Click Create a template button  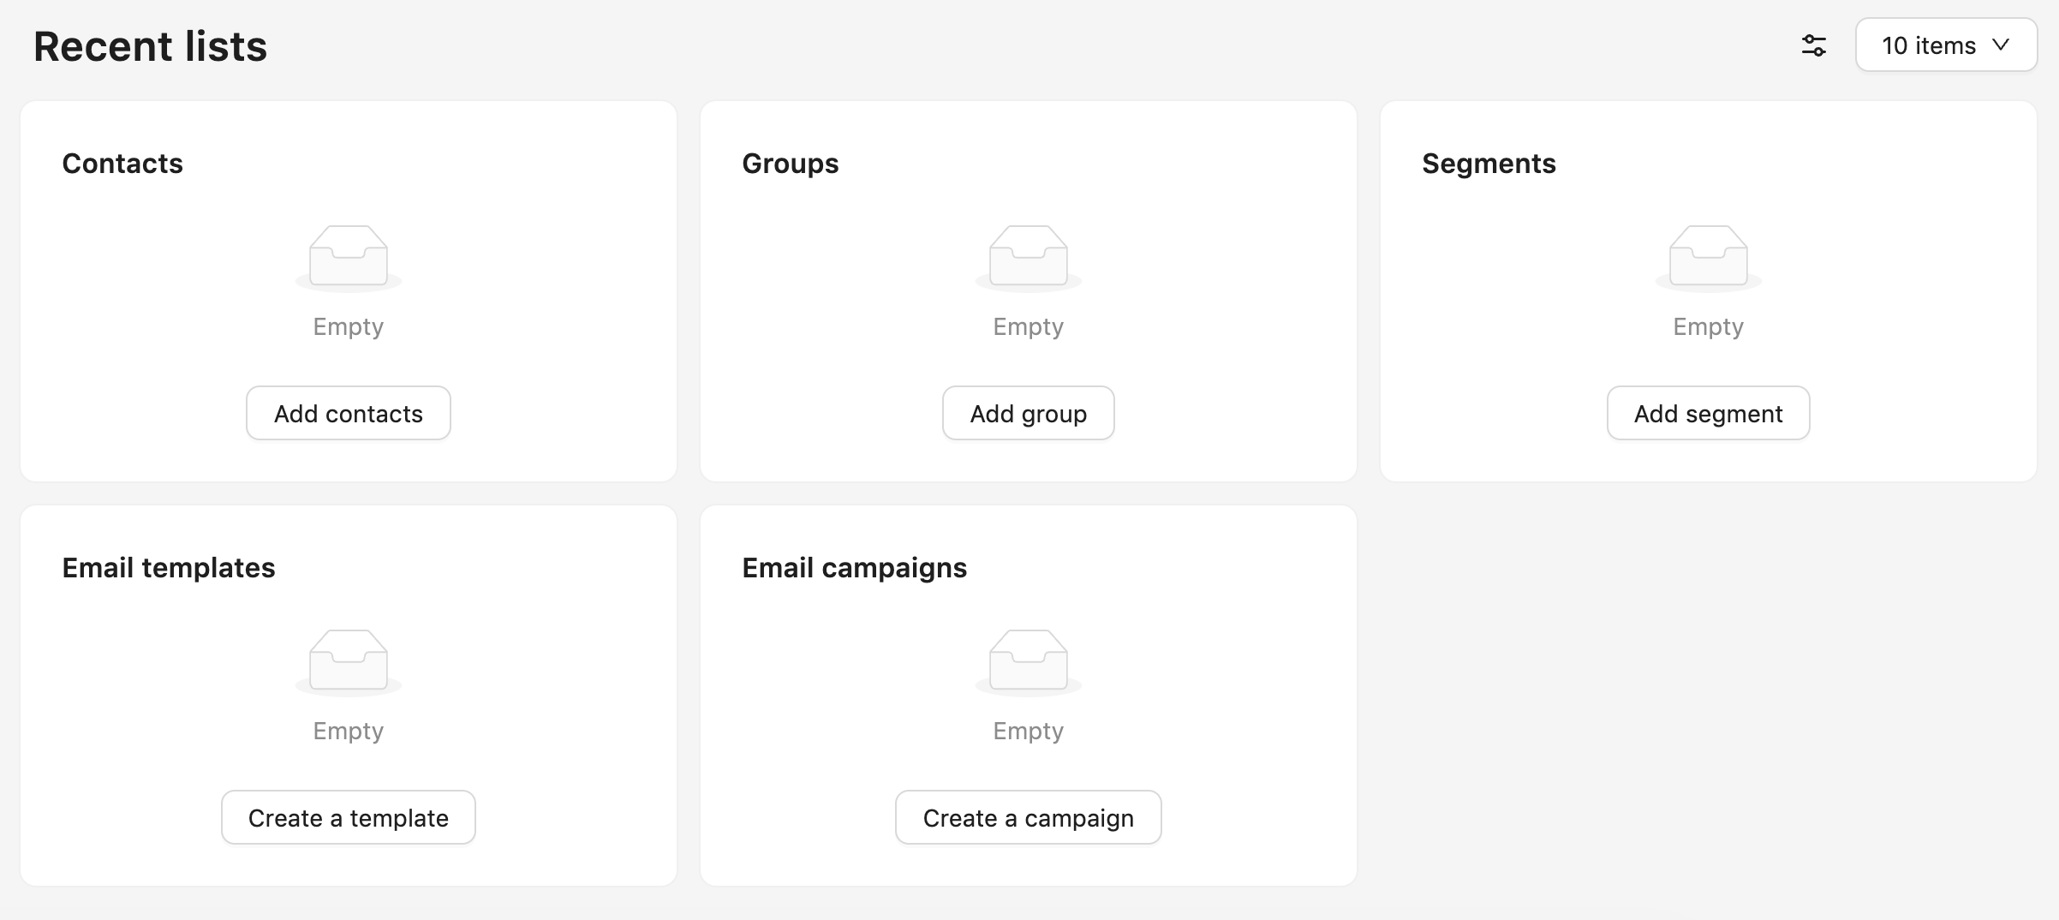(x=348, y=818)
